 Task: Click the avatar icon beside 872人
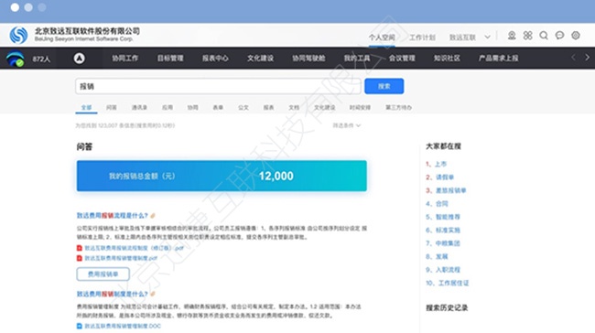pos(16,59)
